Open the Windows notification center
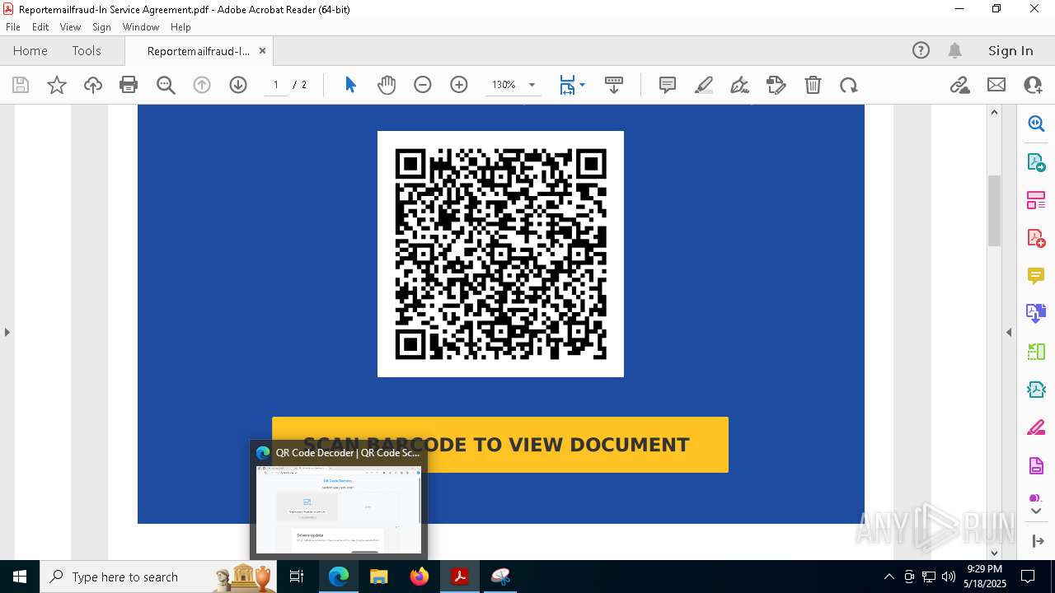The height and width of the screenshot is (593, 1055). (1028, 577)
